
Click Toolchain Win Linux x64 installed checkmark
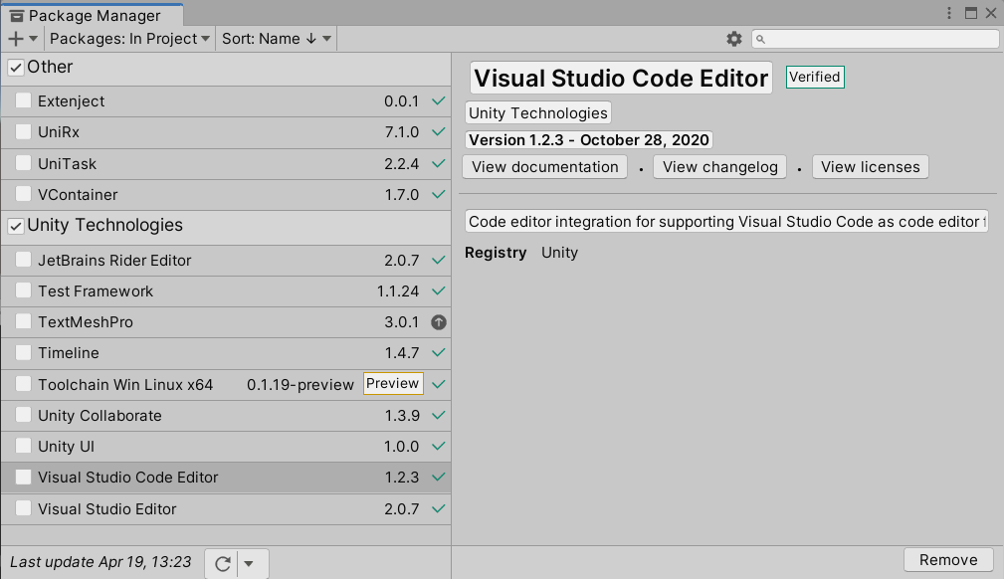(439, 384)
